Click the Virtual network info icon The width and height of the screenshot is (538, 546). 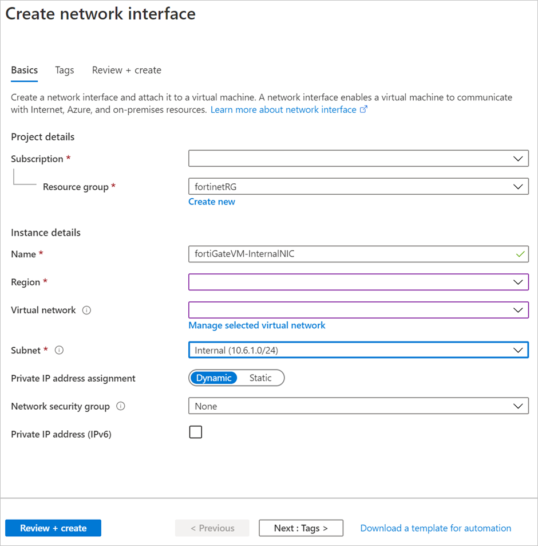[86, 311]
